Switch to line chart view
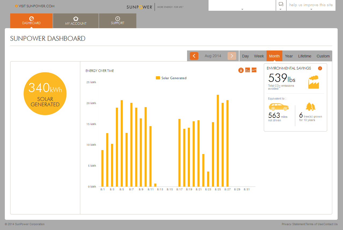343x230 pixels. (254, 70)
